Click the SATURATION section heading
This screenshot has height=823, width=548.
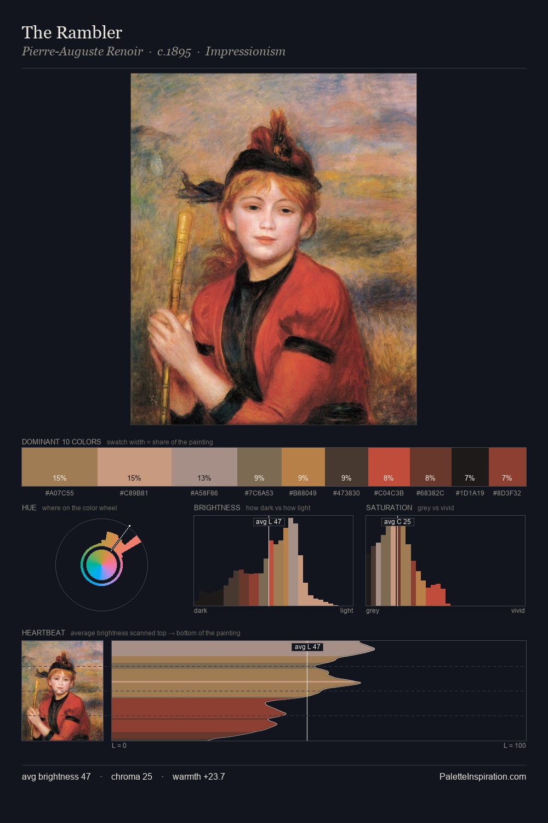(x=389, y=508)
